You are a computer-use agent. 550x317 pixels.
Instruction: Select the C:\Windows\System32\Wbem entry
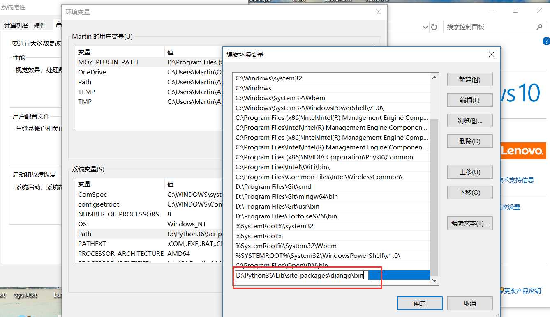pyautogui.click(x=331, y=98)
